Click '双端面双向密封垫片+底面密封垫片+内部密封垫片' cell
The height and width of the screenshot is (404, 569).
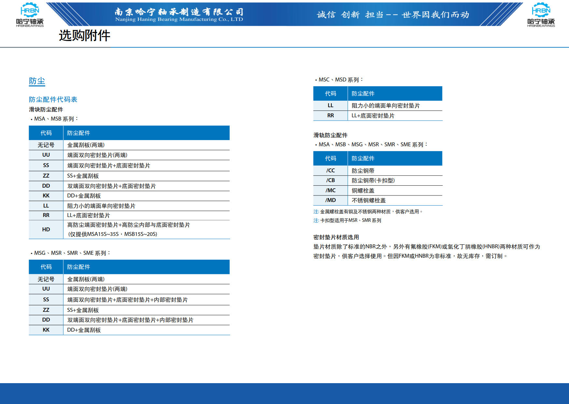130,320
